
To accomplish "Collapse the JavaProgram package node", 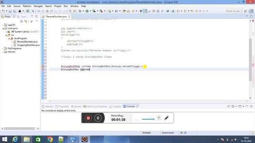I will point(9,39).
